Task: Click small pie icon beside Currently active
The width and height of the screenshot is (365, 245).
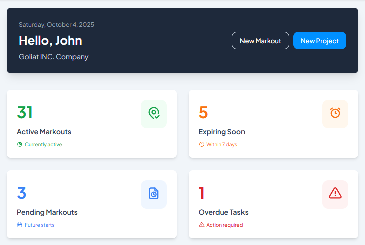Action: (20, 144)
